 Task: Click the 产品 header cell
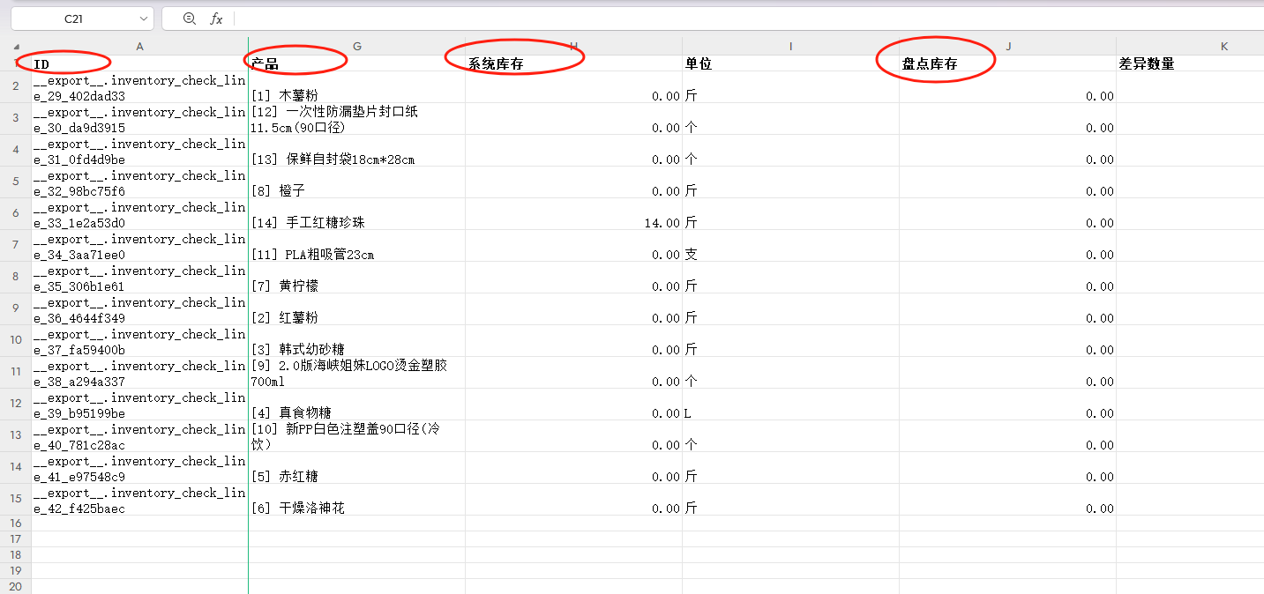[x=356, y=63]
